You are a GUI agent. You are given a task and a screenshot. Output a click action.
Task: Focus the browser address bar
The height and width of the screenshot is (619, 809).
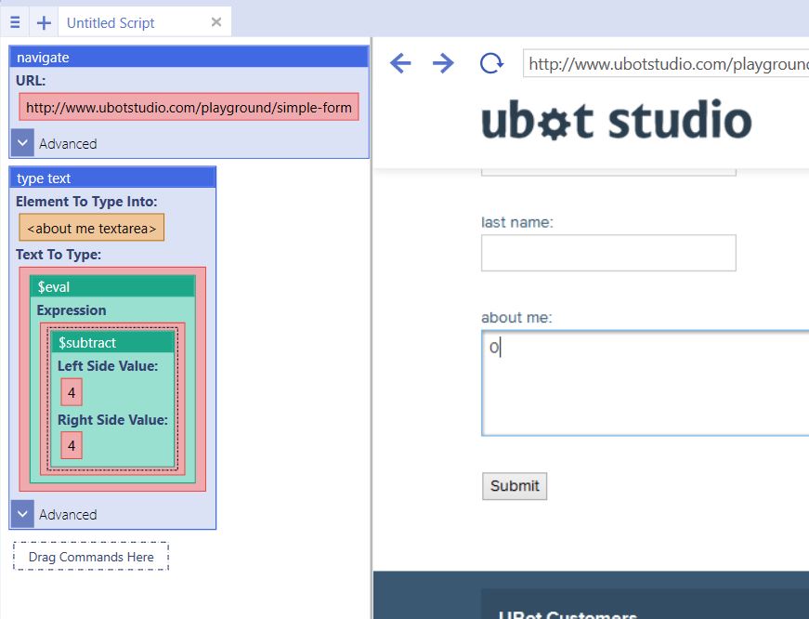pyautogui.click(x=666, y=63)
